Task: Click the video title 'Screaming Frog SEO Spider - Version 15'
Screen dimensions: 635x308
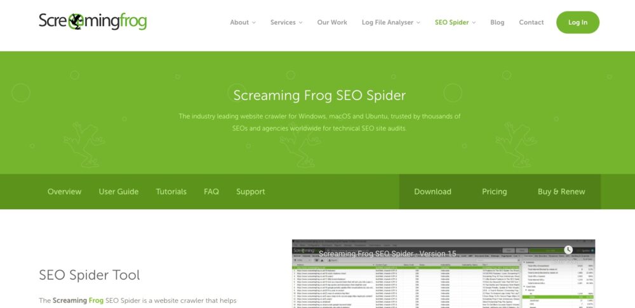Action: (x=387, y=254)
